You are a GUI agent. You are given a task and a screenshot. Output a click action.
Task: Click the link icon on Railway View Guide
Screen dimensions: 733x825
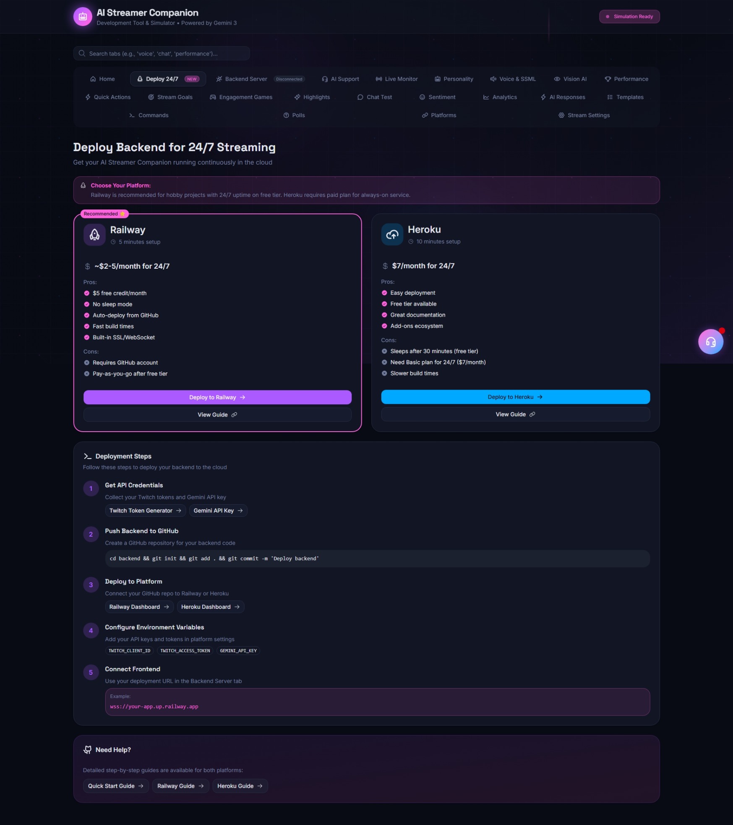[234, 414]
